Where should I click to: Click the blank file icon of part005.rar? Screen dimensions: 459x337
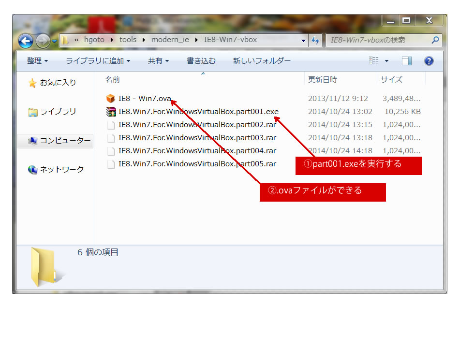(111, 164)
